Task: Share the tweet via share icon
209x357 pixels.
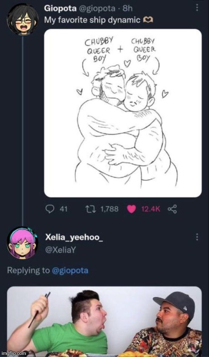Action: tap(172, 209)
